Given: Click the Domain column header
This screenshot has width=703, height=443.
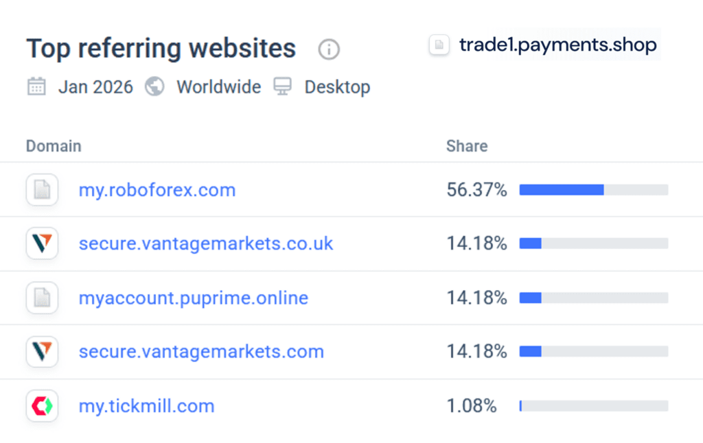Looking at the screenshot, I should click(54, 146).
